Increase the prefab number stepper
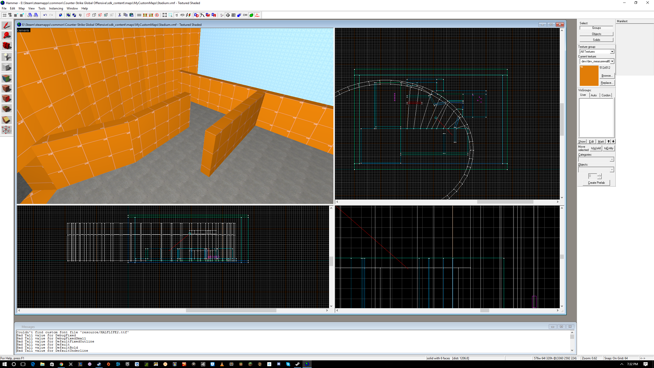 [x=599, y=175]
